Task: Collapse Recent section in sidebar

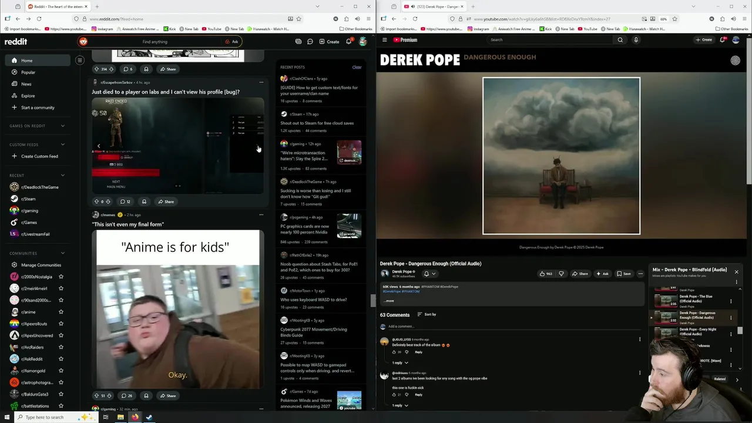Action: point(63,175)
